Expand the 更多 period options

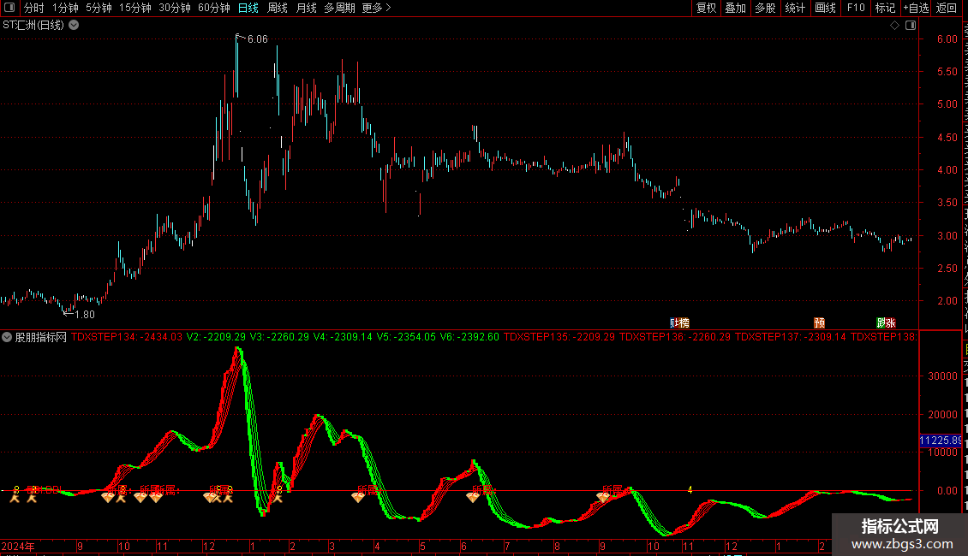(x=376, y=8)
